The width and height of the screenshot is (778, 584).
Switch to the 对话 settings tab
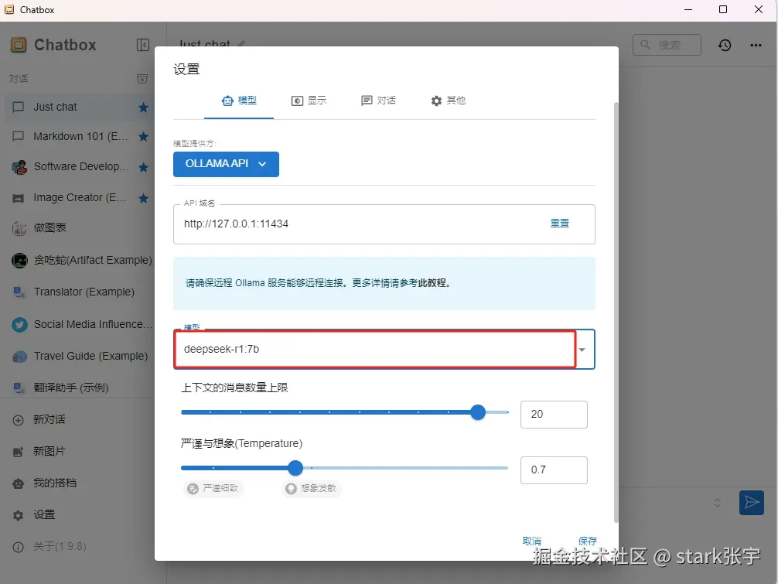pos(378,101)
